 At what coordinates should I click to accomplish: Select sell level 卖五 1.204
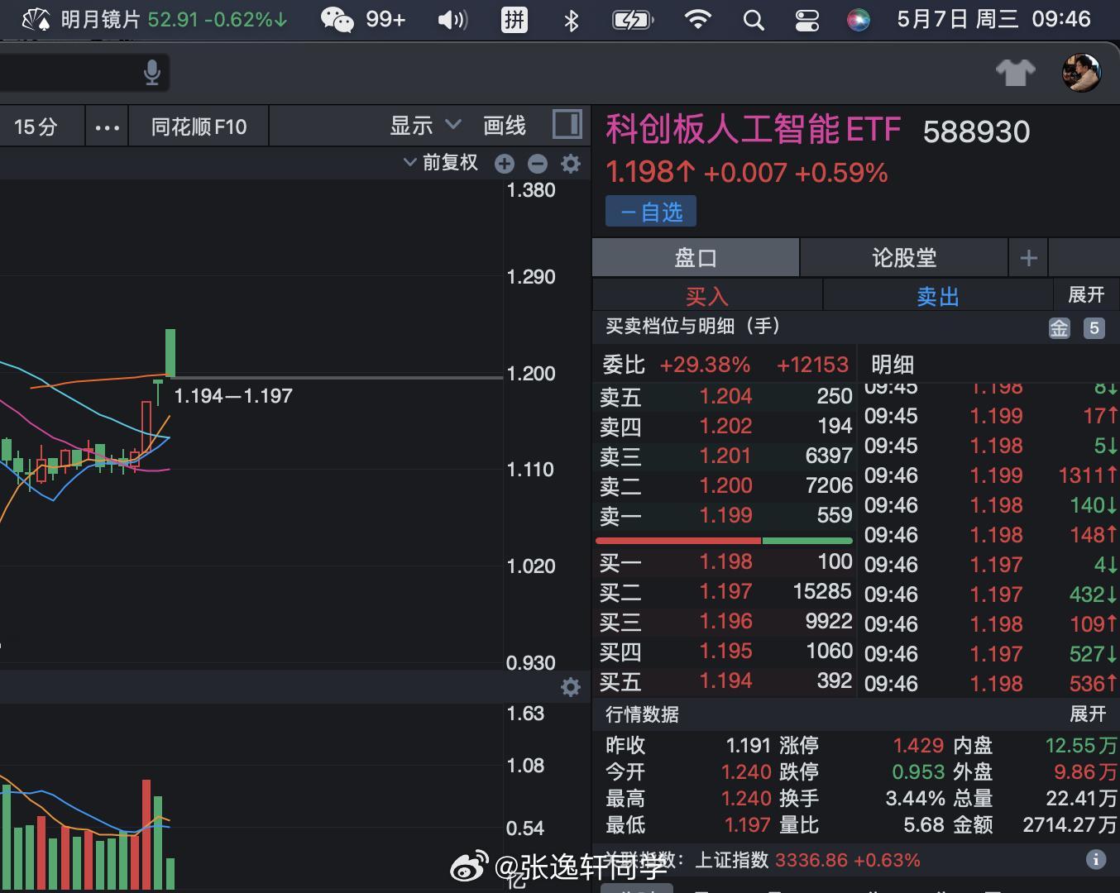tap(725, 396)
